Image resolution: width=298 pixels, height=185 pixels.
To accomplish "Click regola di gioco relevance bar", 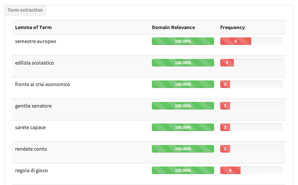I will coord(183,170).
